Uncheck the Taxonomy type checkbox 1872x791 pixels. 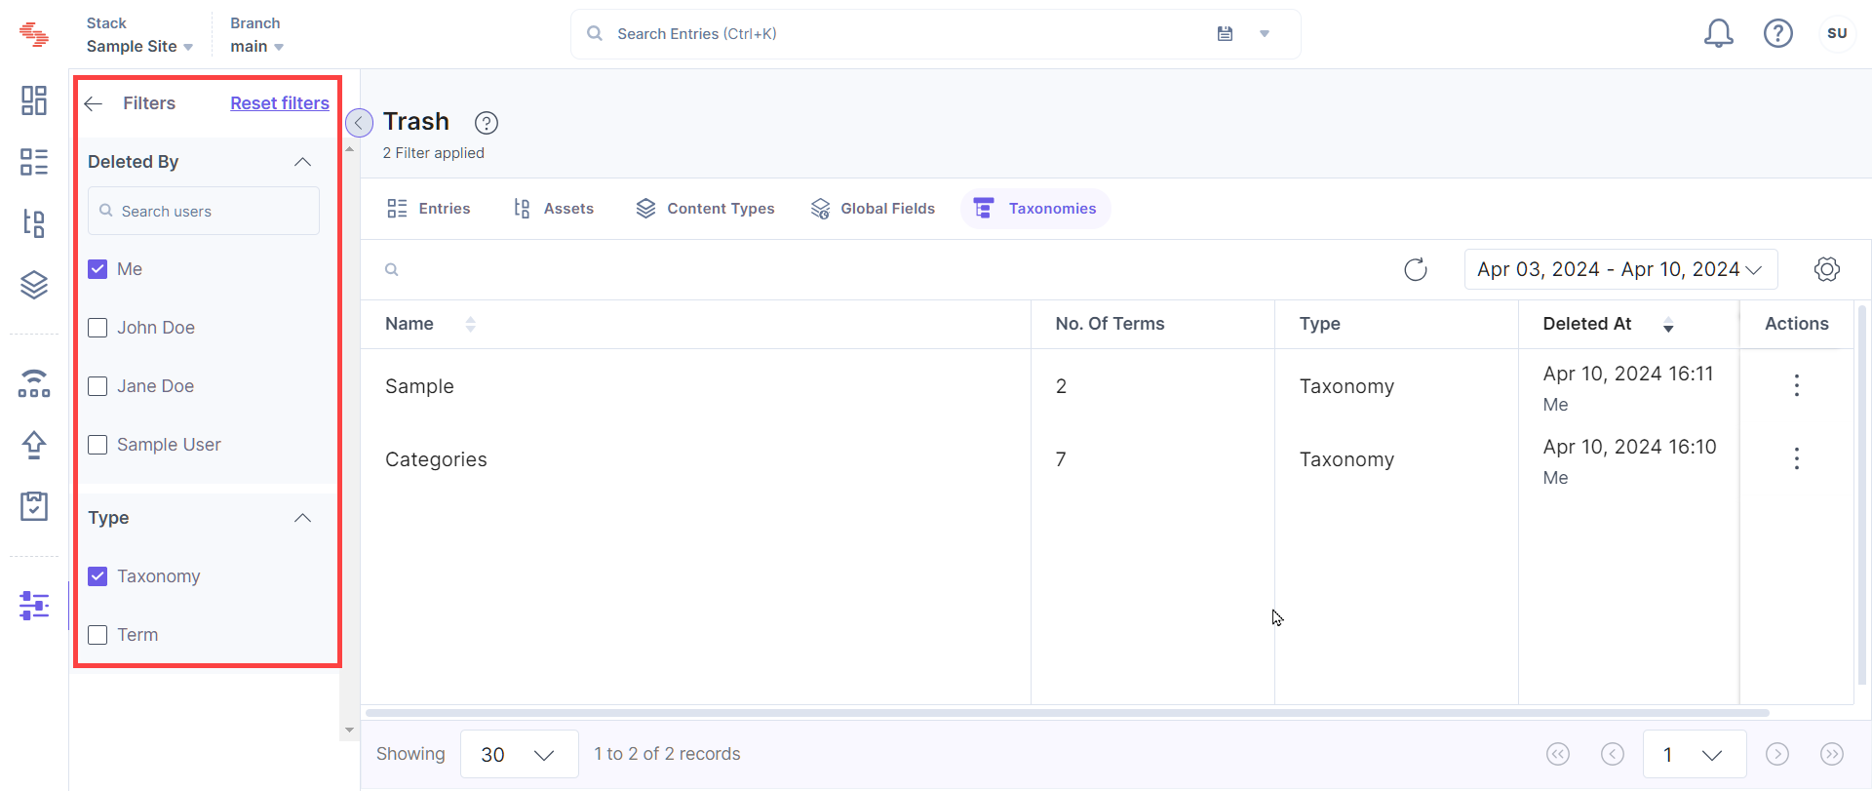97,576
